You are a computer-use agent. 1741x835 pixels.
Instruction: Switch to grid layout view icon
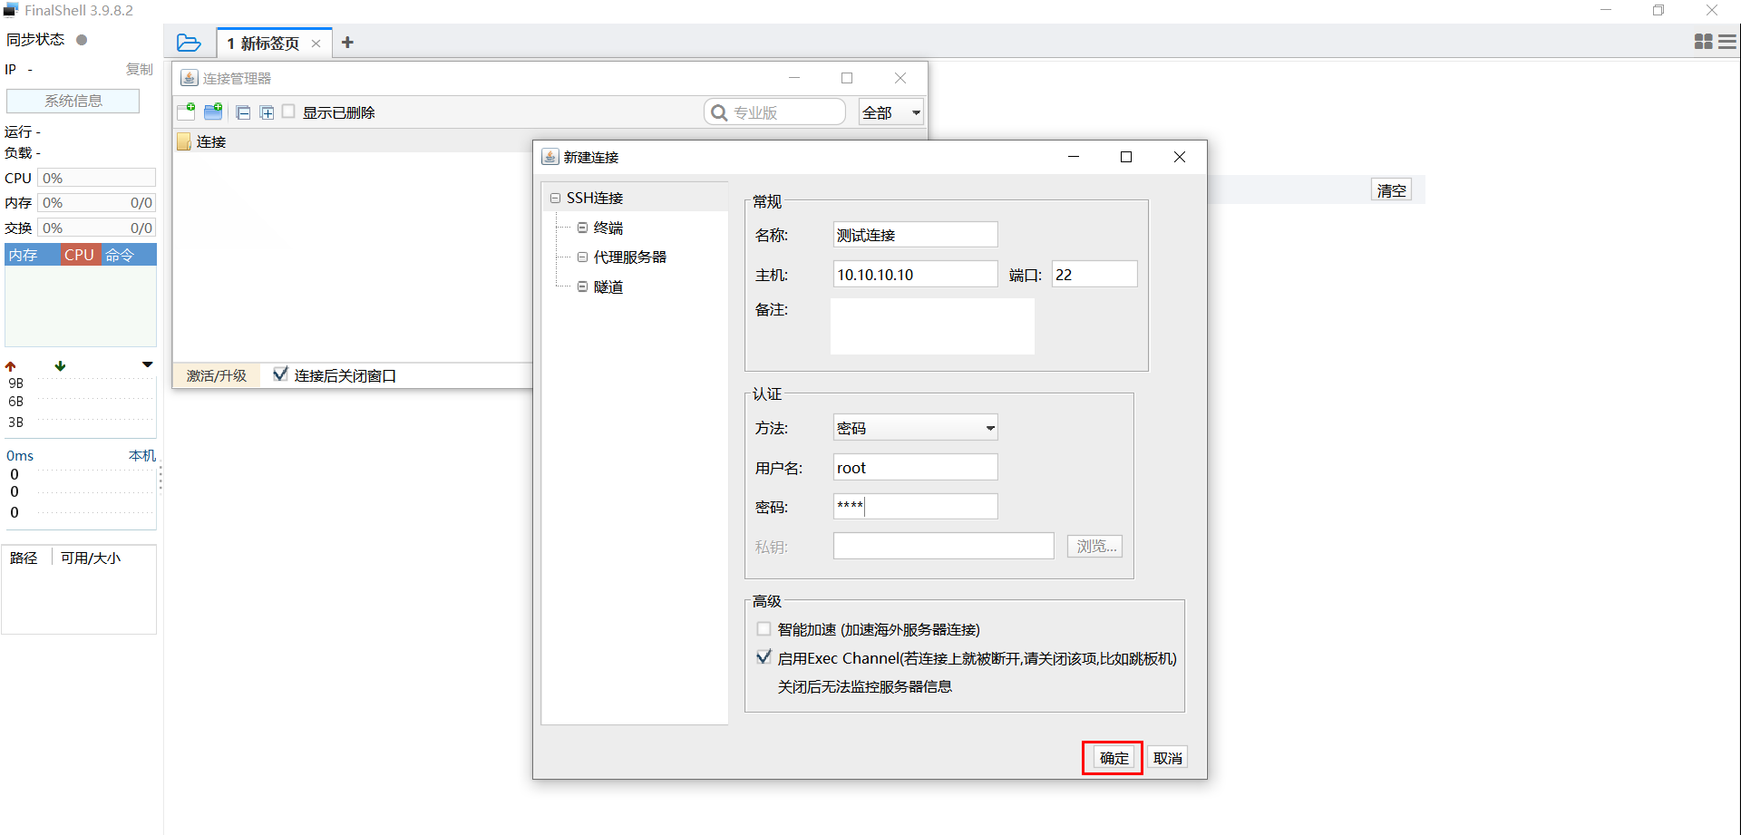pyautogui.click(x=1703, y=42)
